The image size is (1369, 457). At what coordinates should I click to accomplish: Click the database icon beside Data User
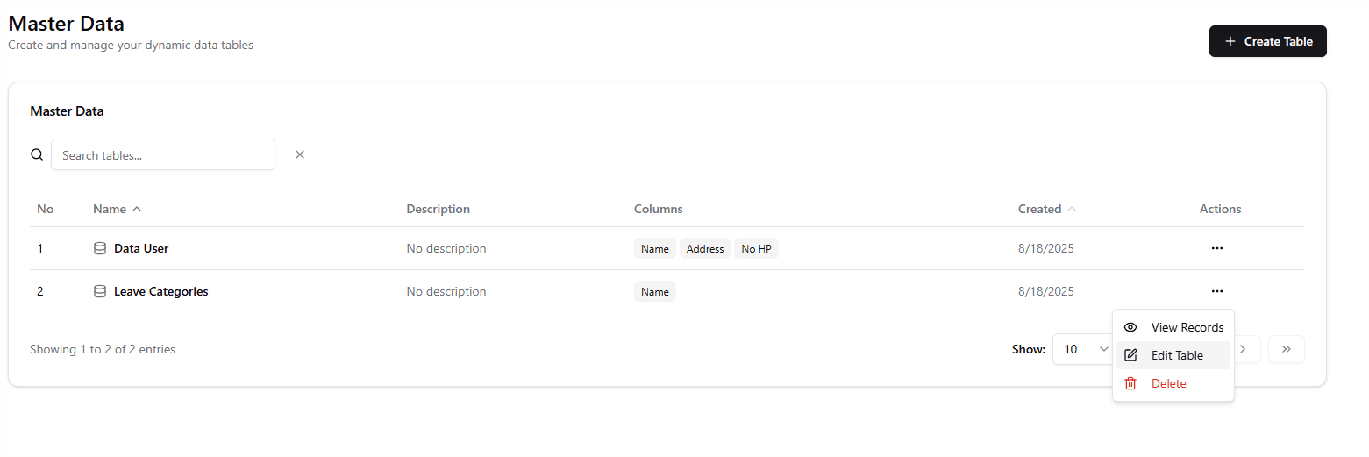click(100, 248)
